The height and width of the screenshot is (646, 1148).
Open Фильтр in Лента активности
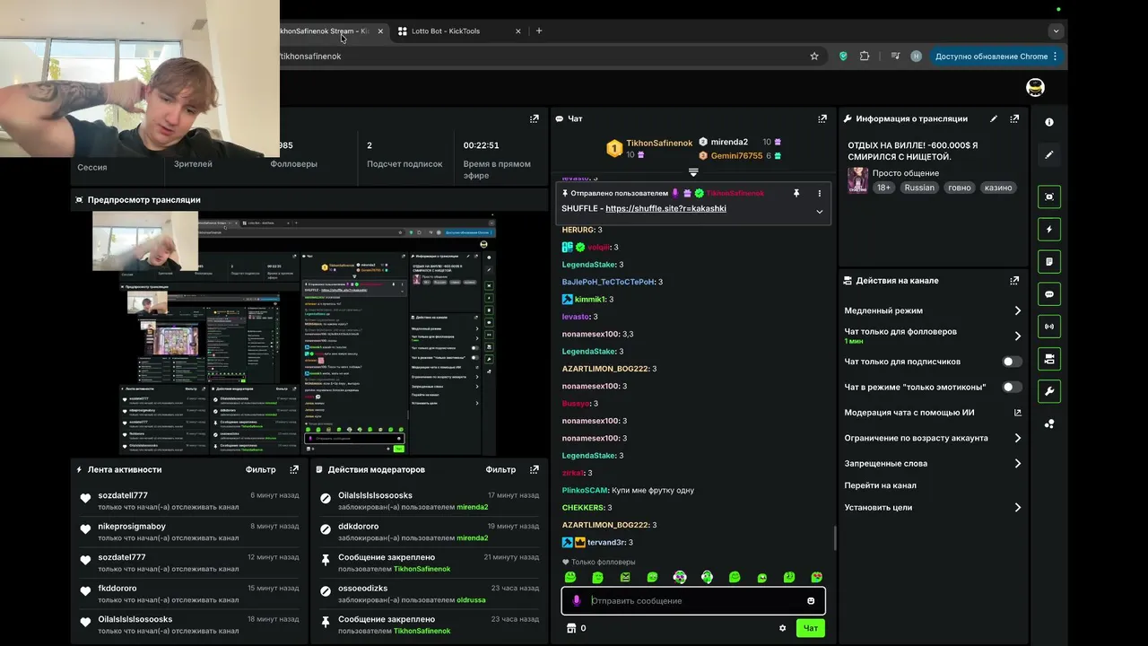coord(261,469)
